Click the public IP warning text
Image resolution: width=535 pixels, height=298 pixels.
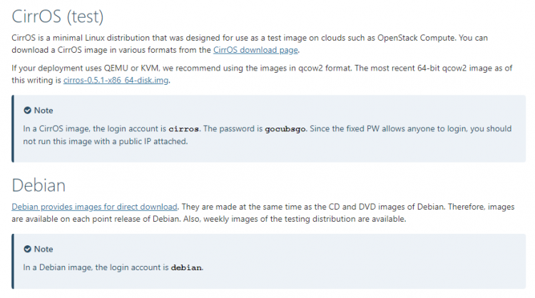[x=267, y=135]
